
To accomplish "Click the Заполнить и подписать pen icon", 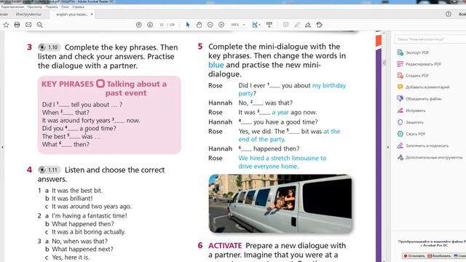I will pyautogui.click(x=400, y=146).
